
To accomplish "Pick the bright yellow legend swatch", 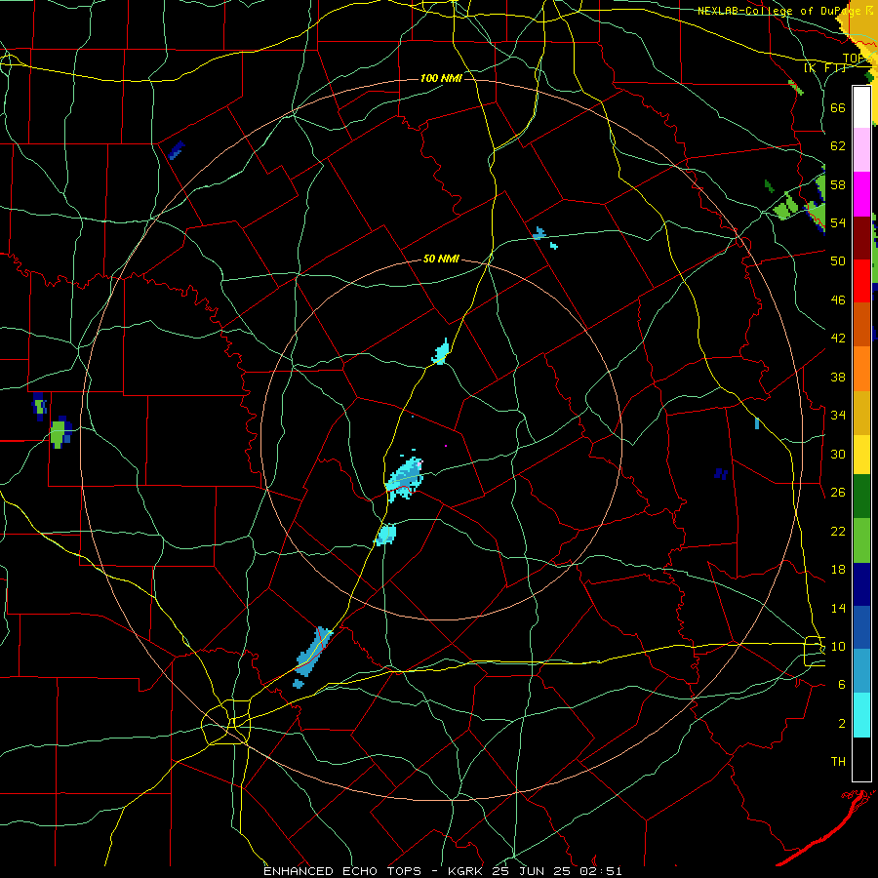I will click(861, 455).
